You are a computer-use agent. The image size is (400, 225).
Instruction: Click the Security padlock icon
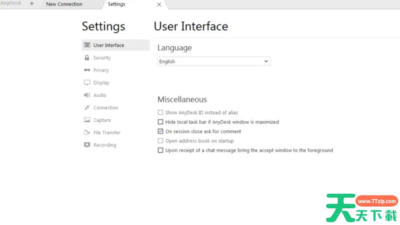(x=87, y=57)
